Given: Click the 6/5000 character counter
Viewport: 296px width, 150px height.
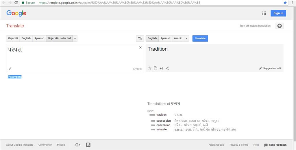Looking at the screenshot, I should pyautogui.click(x=137, y=69).
